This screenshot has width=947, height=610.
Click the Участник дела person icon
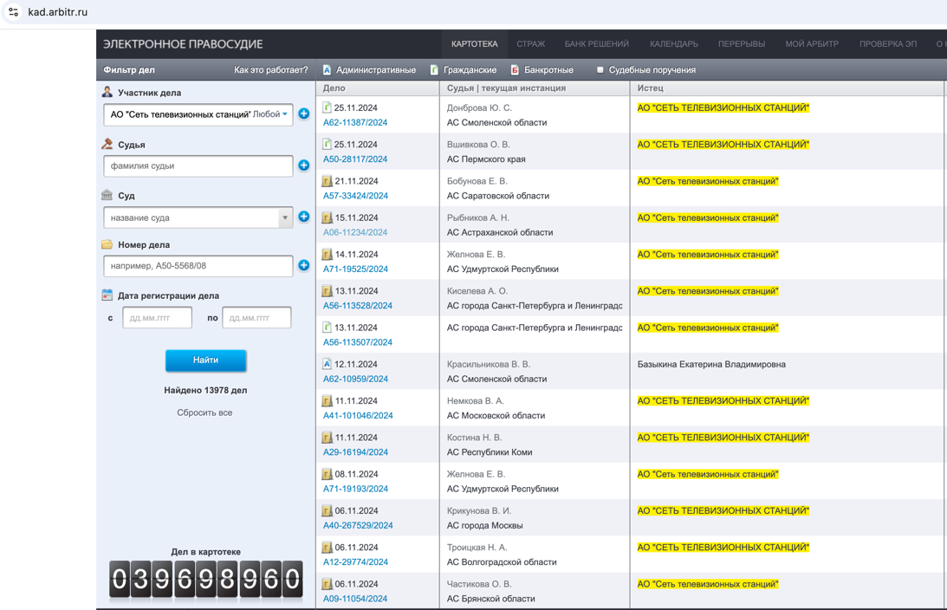tap(107, 93)
